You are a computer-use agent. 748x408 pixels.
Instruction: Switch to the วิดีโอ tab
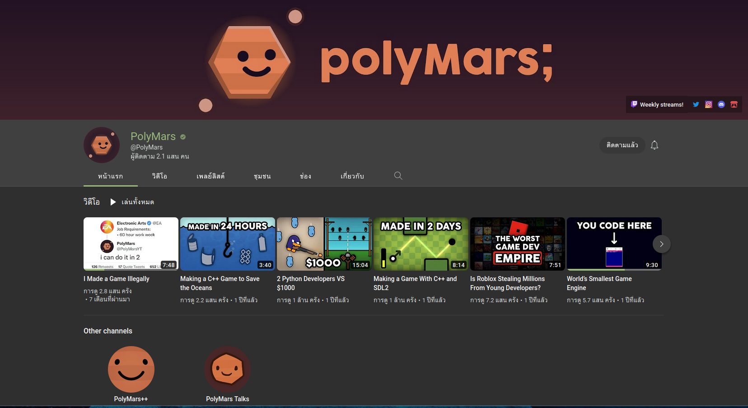[x=159, y=176]
